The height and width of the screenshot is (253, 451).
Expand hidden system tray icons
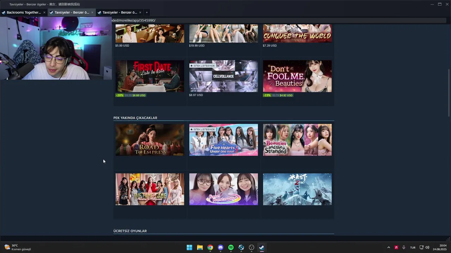point(389,247)
